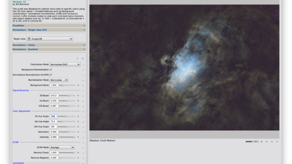Click the Luminance section label
Screen dimensions: 292x164
click(x=18, y=163)
